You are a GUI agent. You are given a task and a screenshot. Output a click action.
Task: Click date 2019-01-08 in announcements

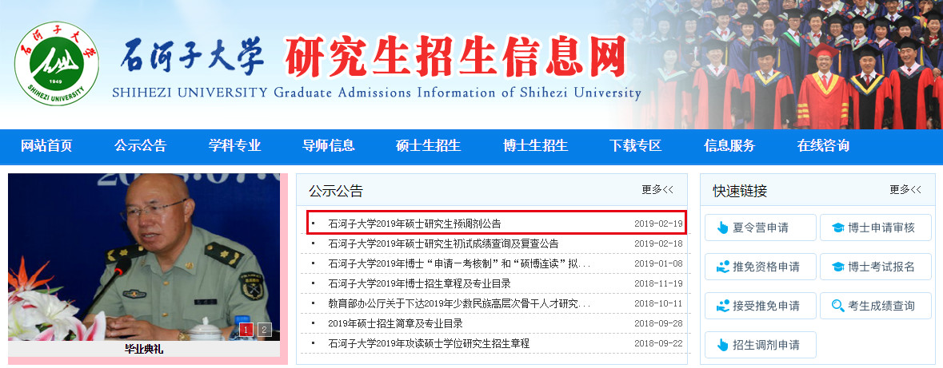(x=658, y=263)
